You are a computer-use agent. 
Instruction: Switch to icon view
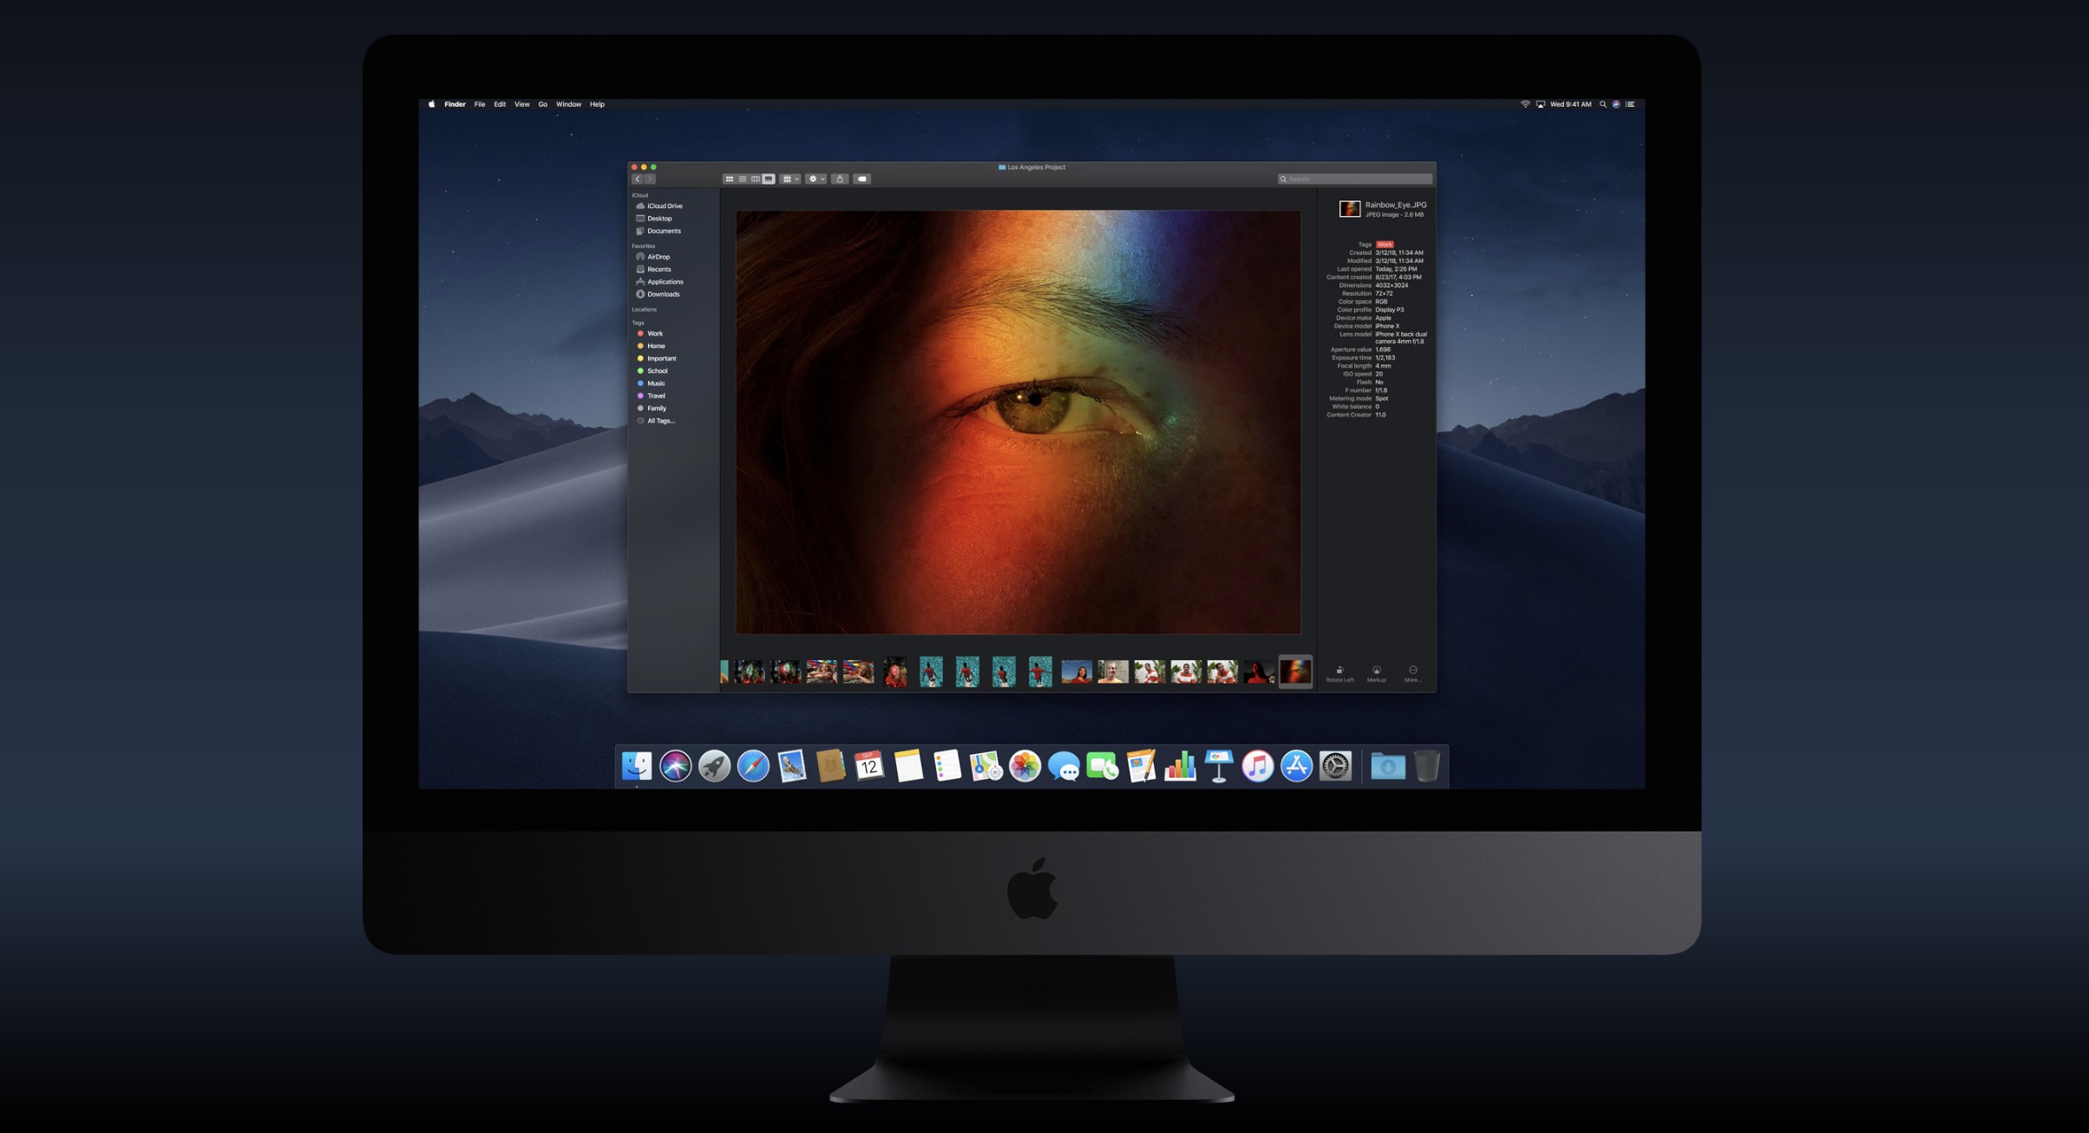730,179
